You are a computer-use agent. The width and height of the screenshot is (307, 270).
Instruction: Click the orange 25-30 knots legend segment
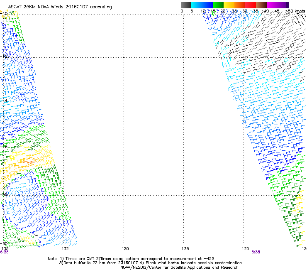(x=240, y=5)
